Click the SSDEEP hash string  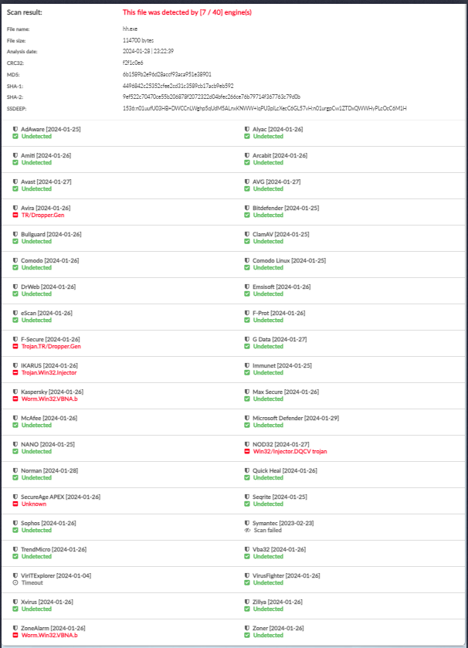[265, 108]
